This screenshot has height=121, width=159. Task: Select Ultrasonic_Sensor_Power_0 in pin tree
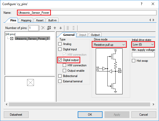32,39
